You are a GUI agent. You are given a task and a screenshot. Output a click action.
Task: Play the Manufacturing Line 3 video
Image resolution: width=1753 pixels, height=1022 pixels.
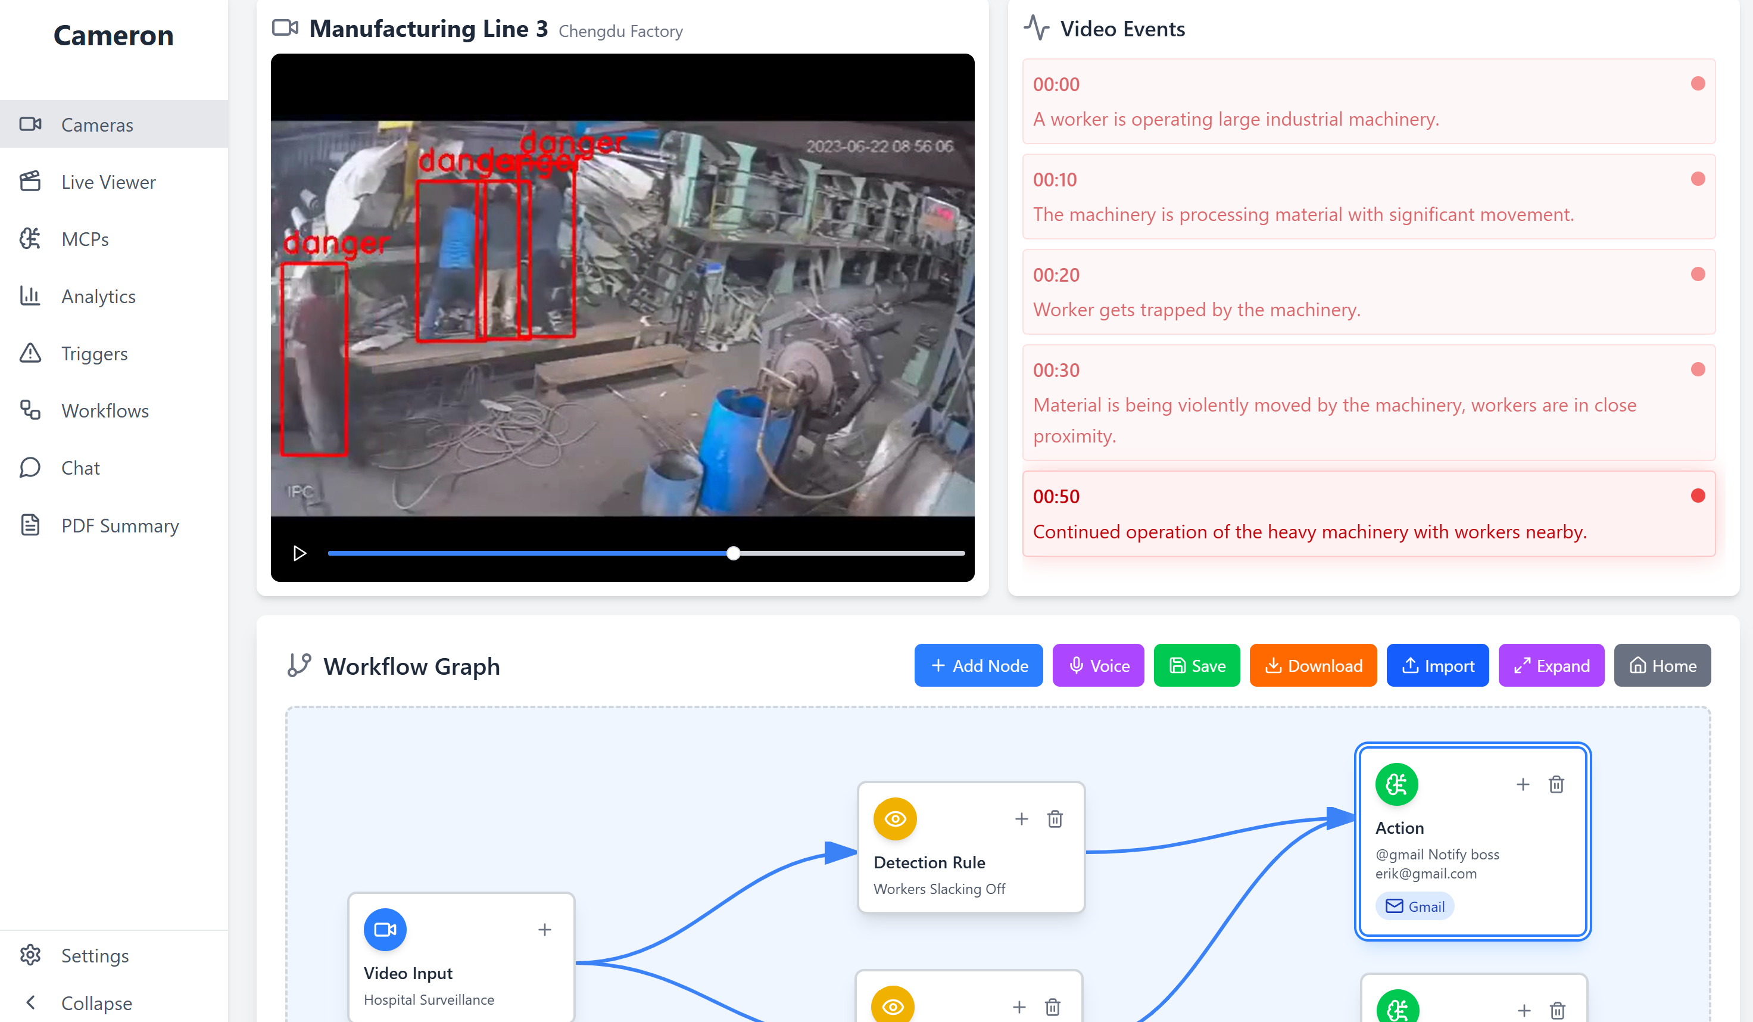click(299, 553)
